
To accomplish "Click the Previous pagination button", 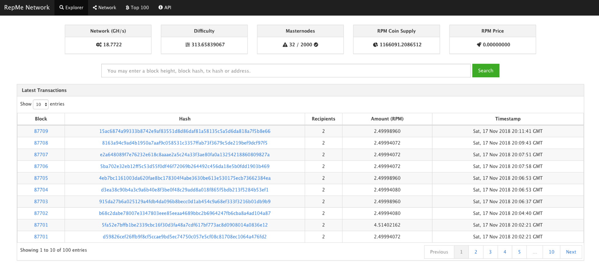I will tap(439, 252).
